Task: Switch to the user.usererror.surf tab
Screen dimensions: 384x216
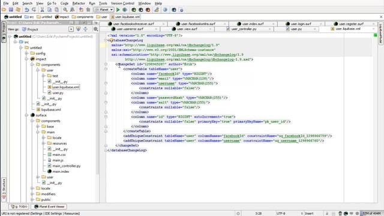Action: pyautogui.click(x=130, y=29)
